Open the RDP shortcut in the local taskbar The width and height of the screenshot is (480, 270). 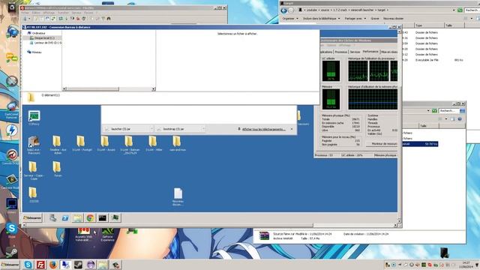click(65, 265)
